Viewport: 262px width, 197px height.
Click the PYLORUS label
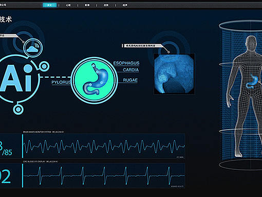tap(61, 82)
